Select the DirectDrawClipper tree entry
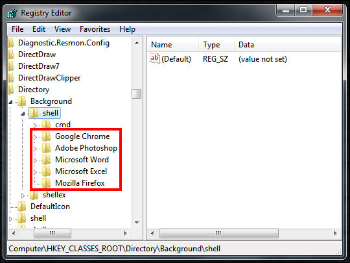 [x=49, y=78]
